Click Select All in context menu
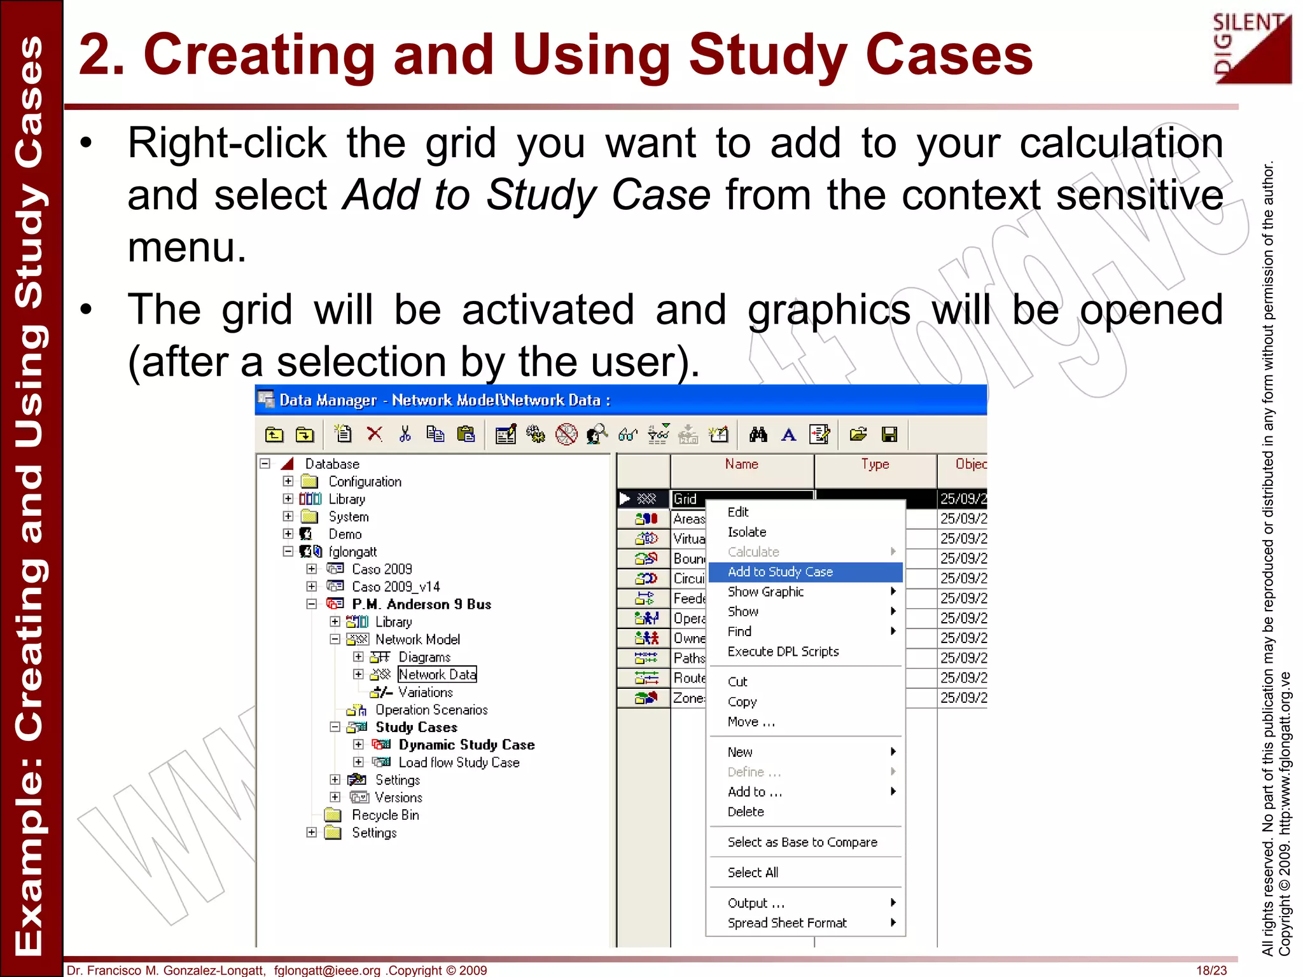1303x977 pixels. click(x=753, y=872)
